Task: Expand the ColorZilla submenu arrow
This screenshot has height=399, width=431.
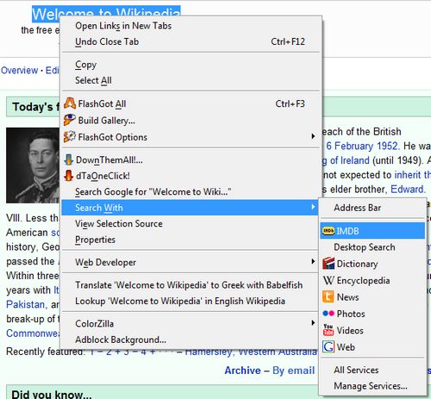Action: (313, 323)
